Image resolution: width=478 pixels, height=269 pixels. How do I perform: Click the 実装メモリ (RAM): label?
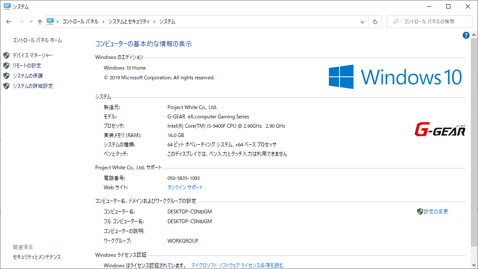[x=122, y=135]
